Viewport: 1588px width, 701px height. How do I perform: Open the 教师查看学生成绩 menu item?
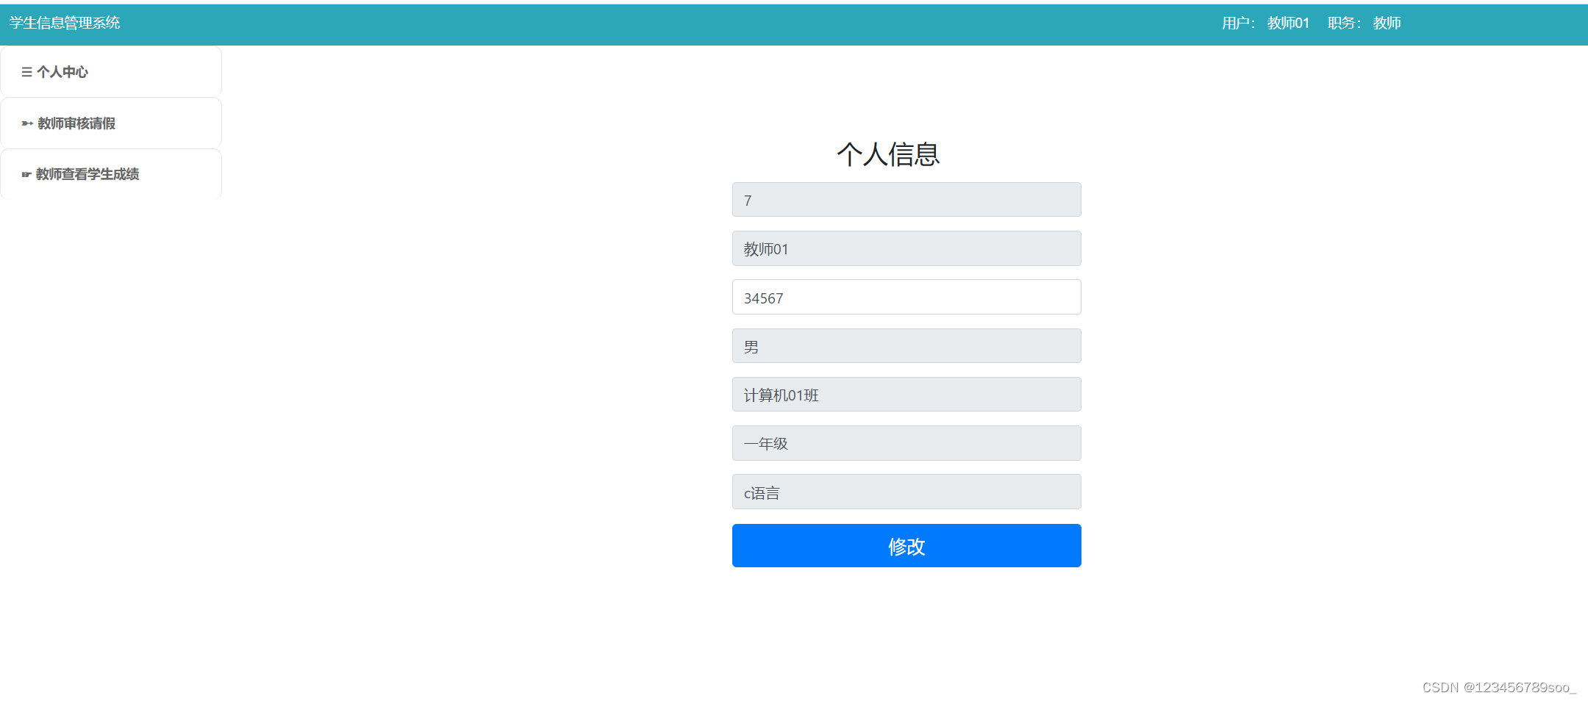(111, 174)
